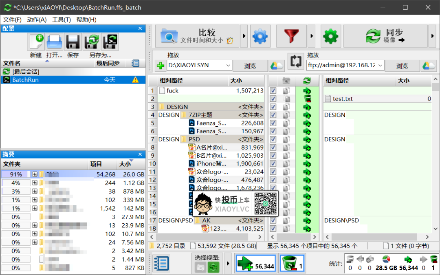Open the filter settings red funnel
Screen dimensions: 440x275
pyautogui.click(x=291, y=36)
